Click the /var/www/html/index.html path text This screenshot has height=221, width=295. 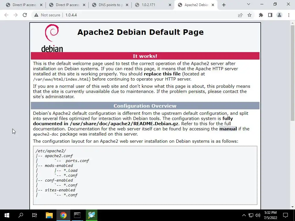tap(61, 79)
